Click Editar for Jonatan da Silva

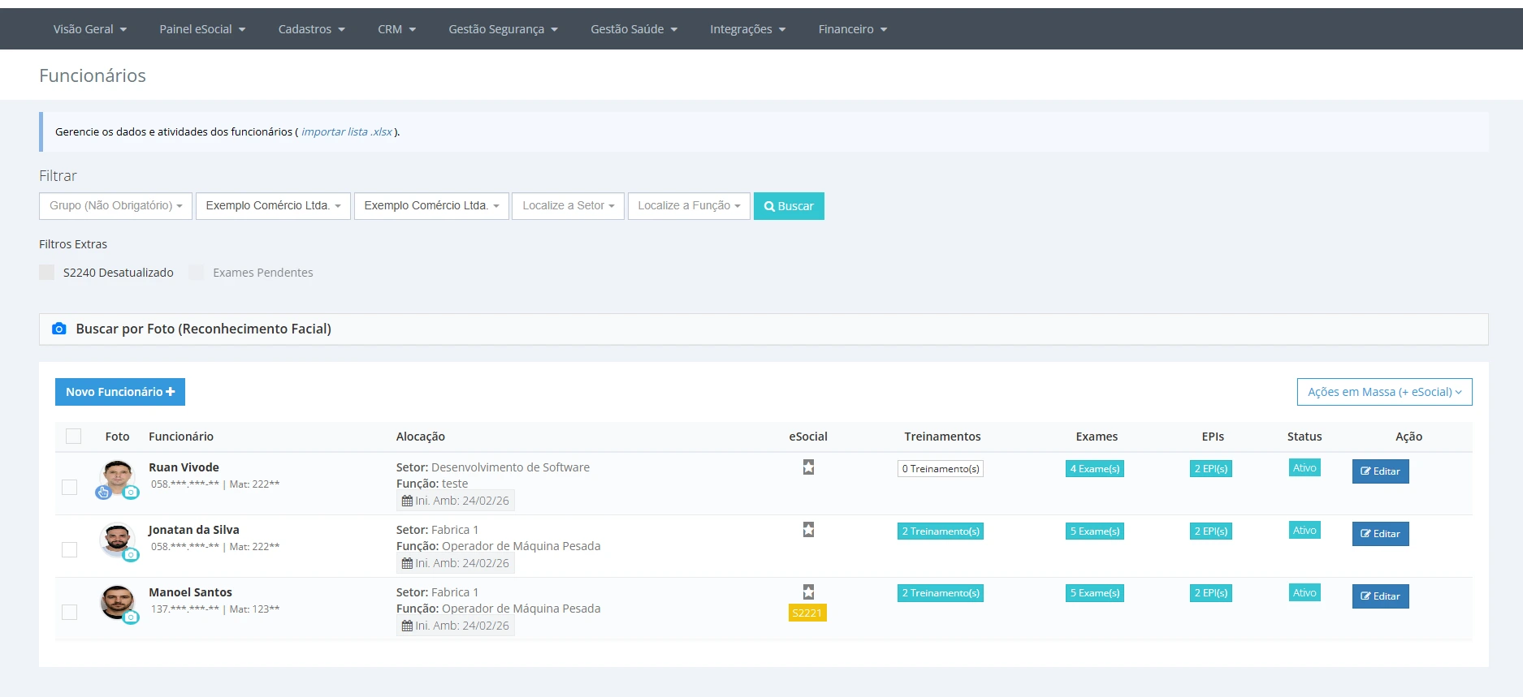click(1380, 534)
